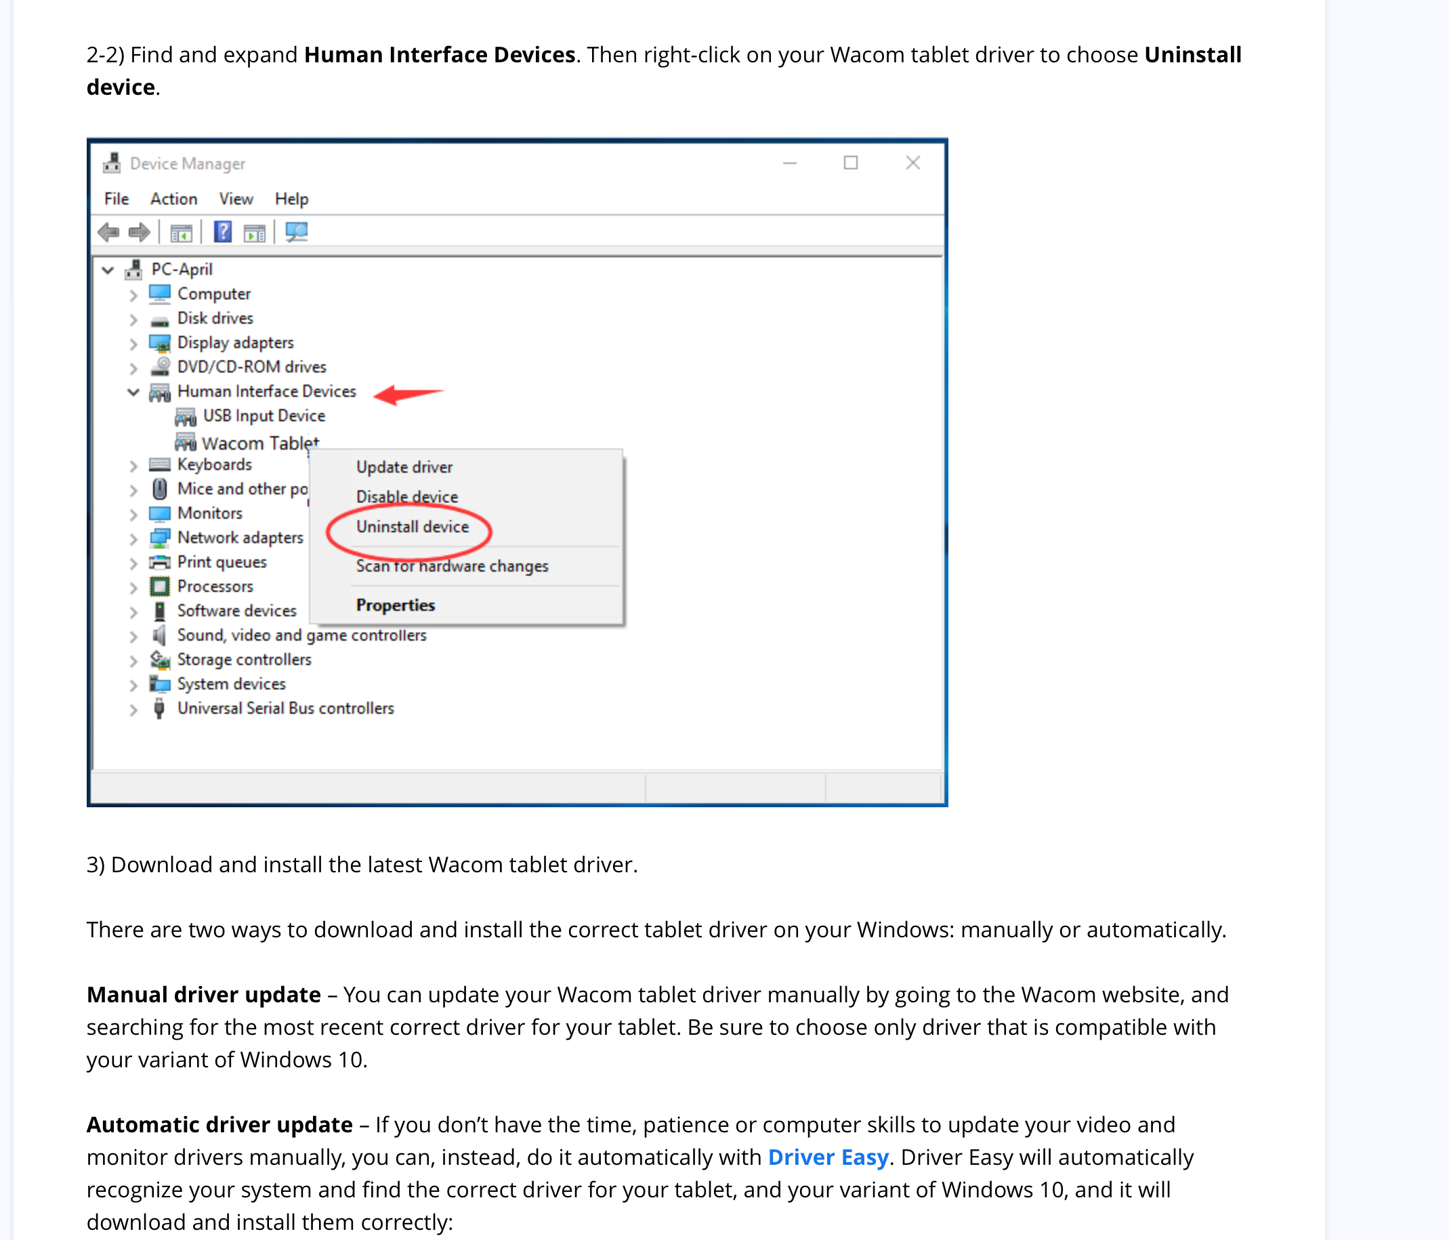
Task: Click Scan for hardware changes monitor icon
Action: 297,232
